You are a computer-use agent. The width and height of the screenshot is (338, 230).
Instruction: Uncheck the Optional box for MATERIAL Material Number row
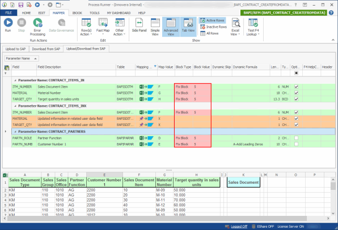tap(296, 93)
